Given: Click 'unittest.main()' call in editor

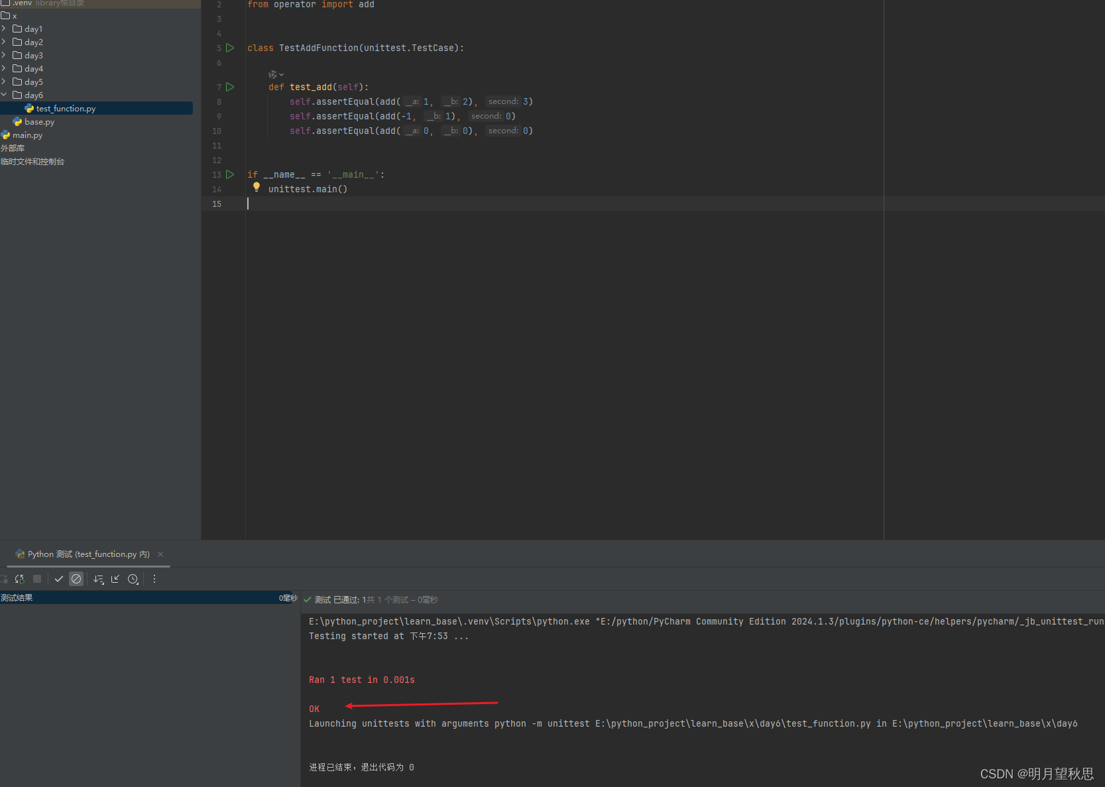Looking at the screenshot, I should coord(308,189).
